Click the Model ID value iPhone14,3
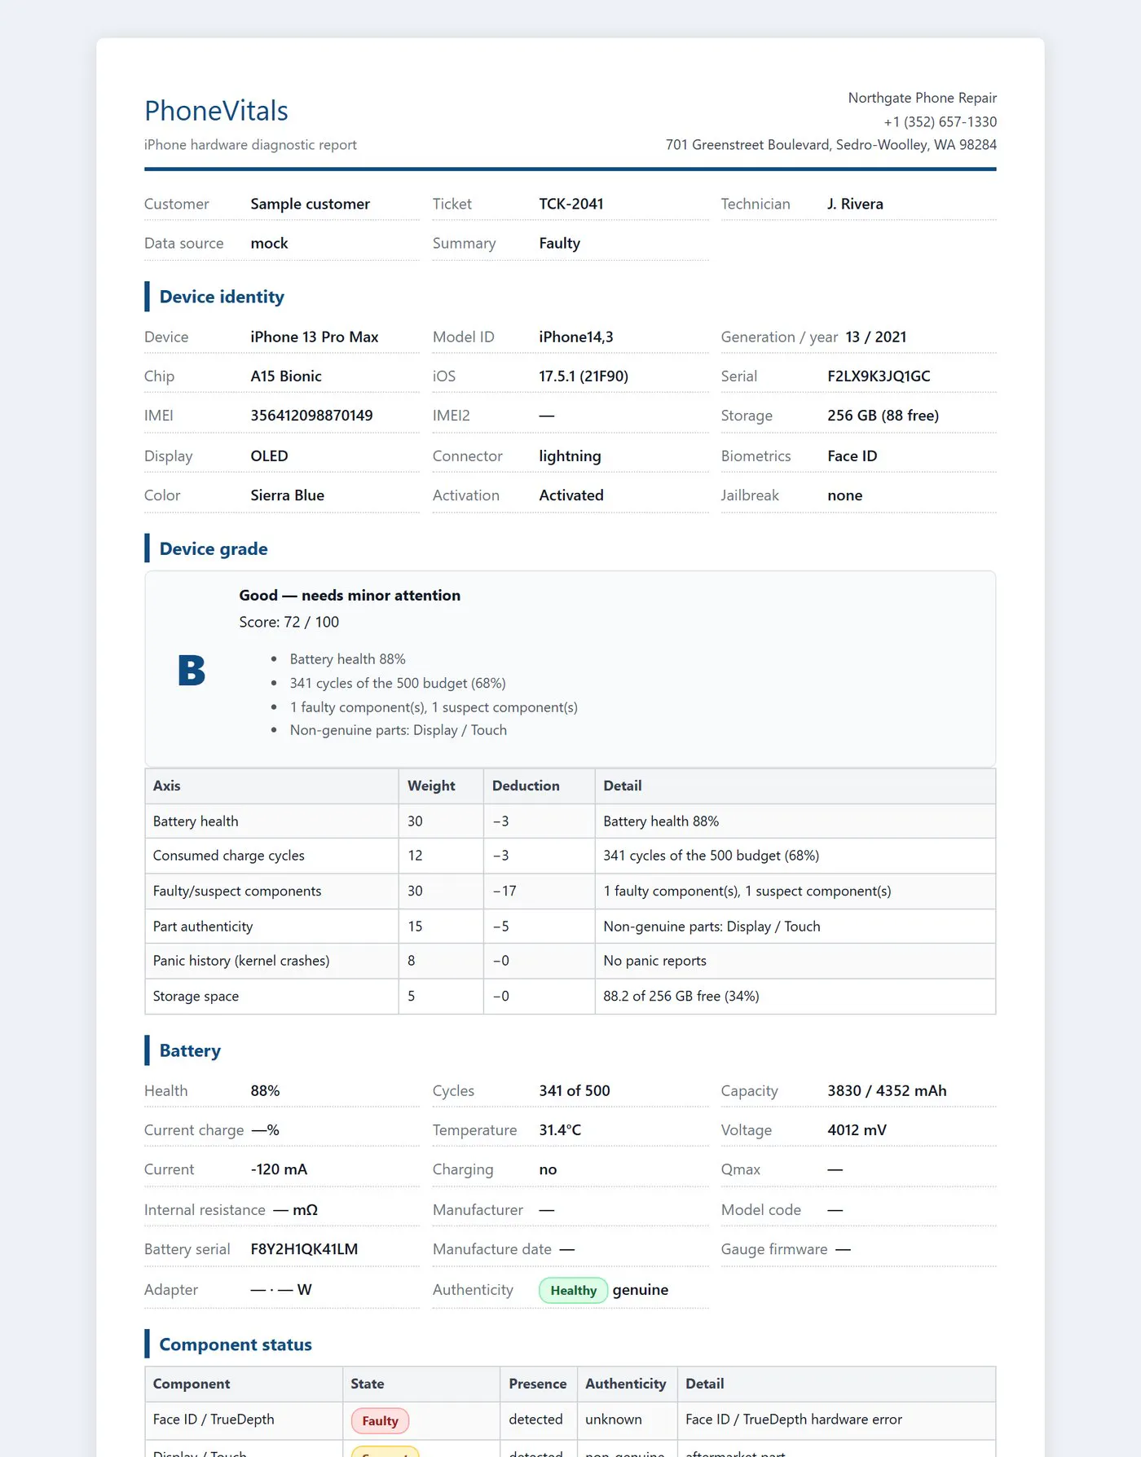Image resolution: width=1141 pixels, height=1457 pixels. pyautogui.click(x=575, y=337)
